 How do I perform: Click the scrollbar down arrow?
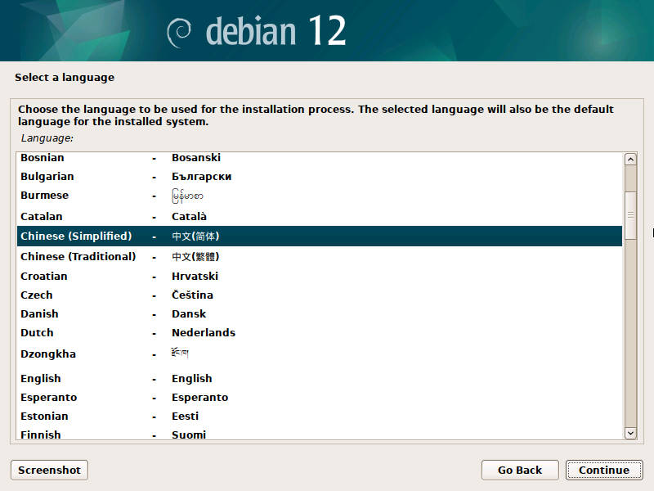(629, 433)
